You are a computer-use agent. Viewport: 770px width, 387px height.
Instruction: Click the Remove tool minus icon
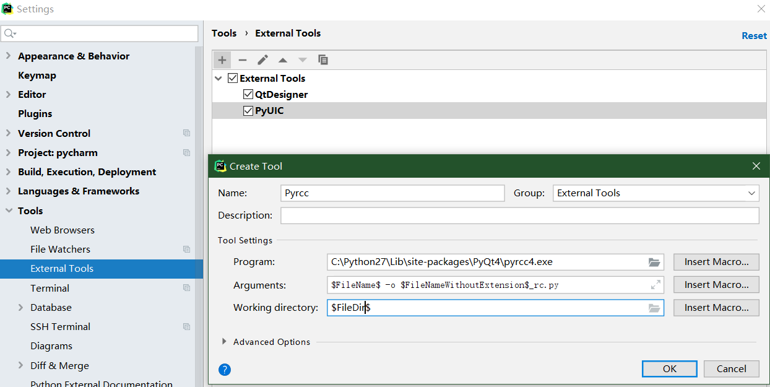tap(243, 60)
